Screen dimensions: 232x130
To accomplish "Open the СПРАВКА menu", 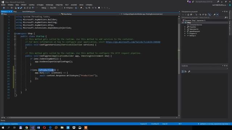I will [89, 5].
